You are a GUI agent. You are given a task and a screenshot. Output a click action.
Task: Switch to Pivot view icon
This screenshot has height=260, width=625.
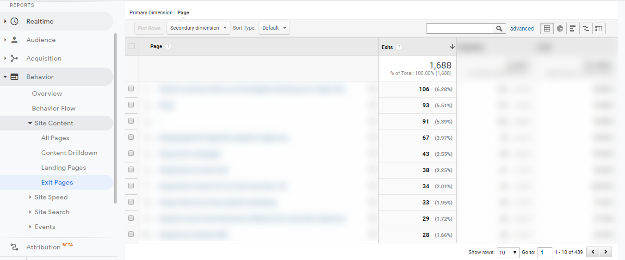coord(599,28)
